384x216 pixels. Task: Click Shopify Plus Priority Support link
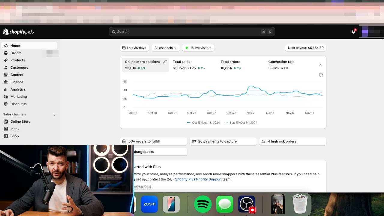[x=198, y=179]
